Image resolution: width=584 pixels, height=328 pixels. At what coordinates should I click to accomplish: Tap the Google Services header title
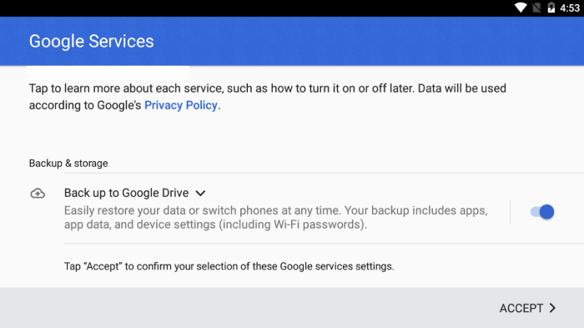pos(92,42)
